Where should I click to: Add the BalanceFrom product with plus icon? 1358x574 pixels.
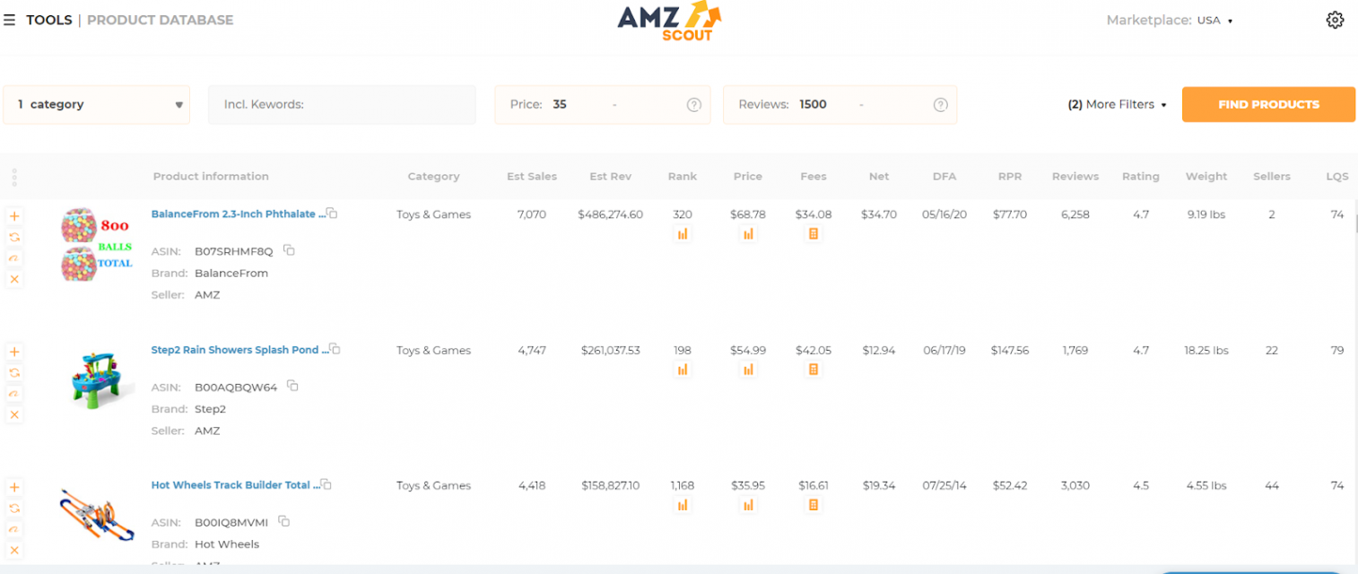click(x=14, y=216)
